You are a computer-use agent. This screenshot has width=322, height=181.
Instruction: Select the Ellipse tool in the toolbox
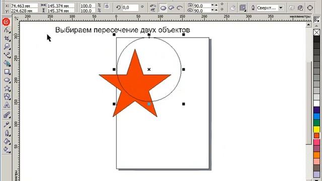click(x=7, y=80)
